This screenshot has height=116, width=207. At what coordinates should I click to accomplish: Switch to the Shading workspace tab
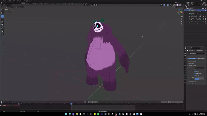(52, 3)
